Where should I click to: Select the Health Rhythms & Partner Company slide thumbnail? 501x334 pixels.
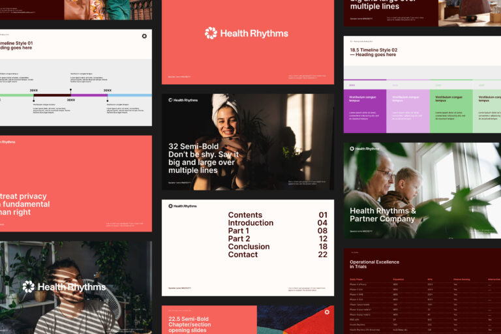pyautogui.click(x=422, y=190)
